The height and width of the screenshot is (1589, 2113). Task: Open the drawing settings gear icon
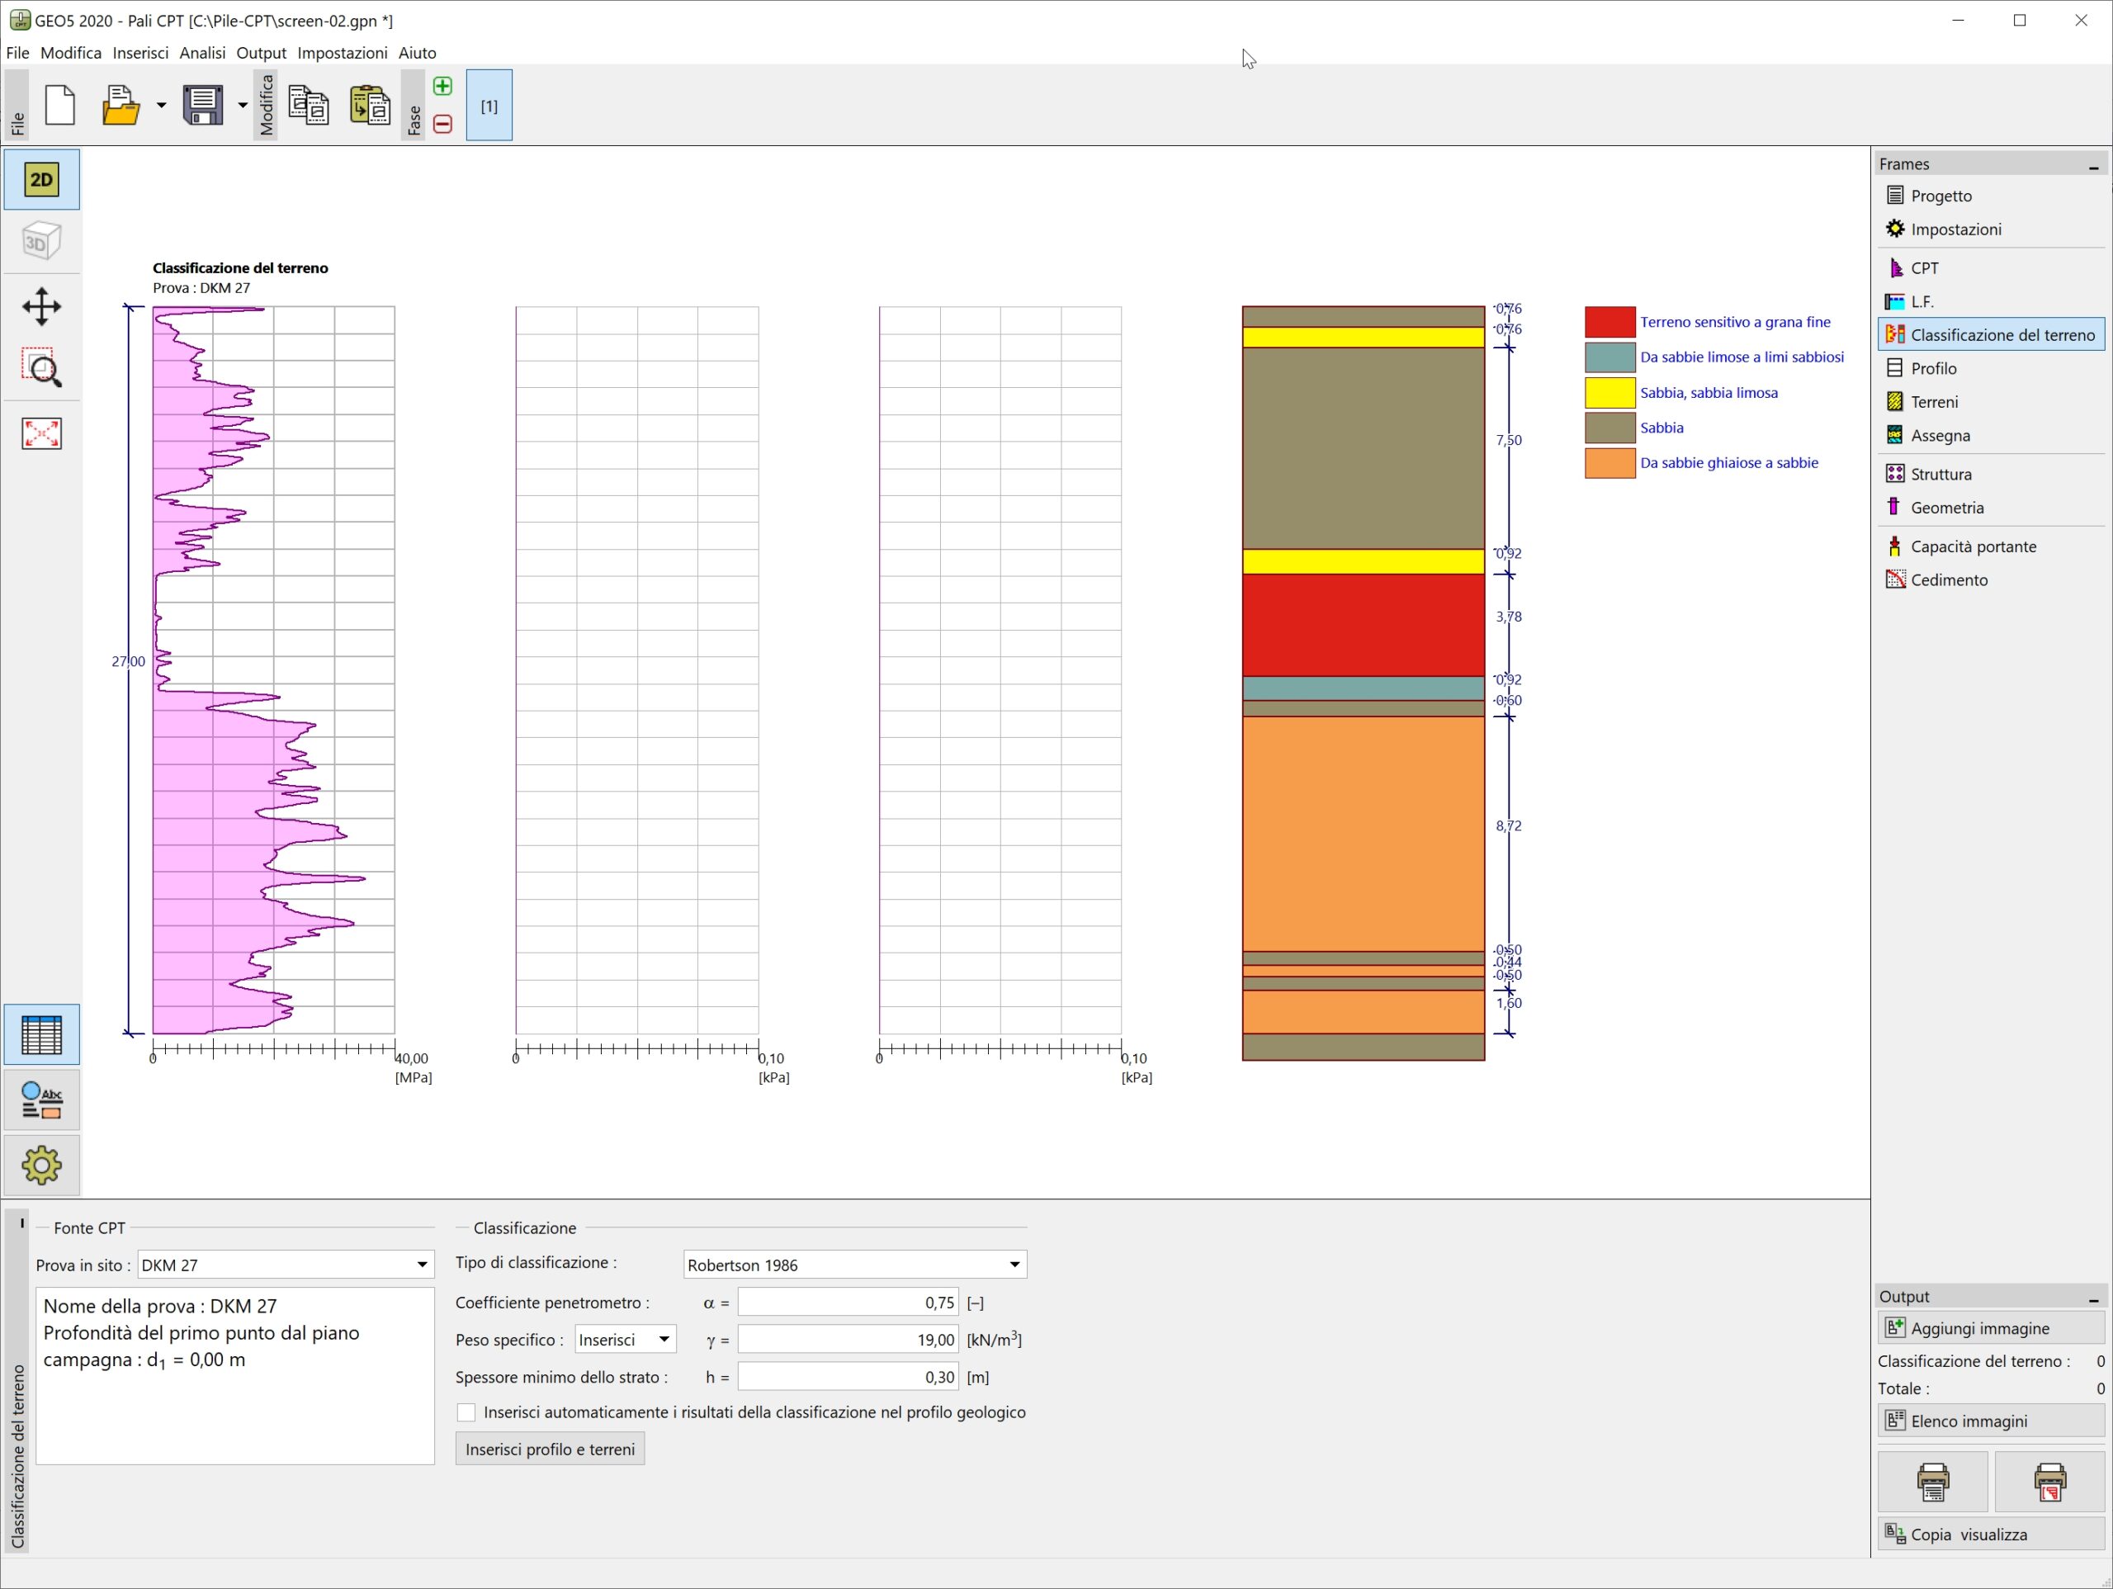[x=41, y=1165]
